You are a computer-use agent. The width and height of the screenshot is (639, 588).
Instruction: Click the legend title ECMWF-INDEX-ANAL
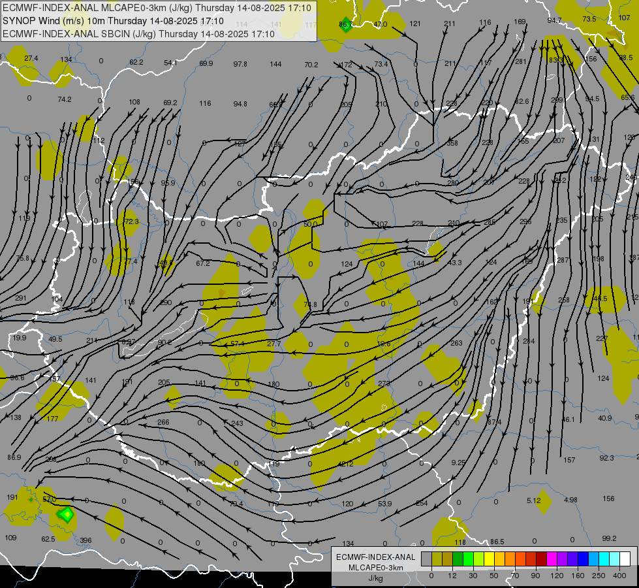tap(376, 557)
